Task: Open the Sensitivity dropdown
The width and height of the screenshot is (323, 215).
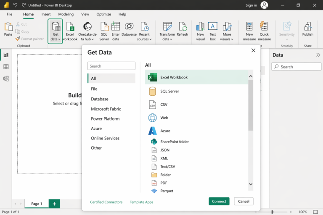Action: [287, 31]
